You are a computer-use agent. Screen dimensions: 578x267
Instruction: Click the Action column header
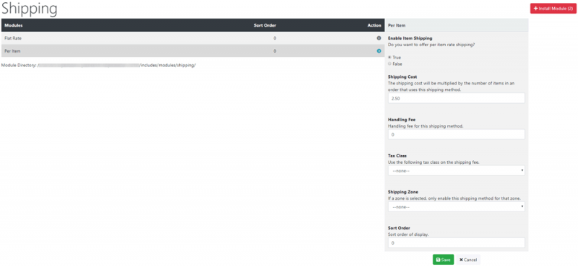pyautogui.click(x=374, y=25)
